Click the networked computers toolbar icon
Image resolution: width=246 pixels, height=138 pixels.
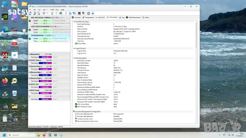(74, 13)
